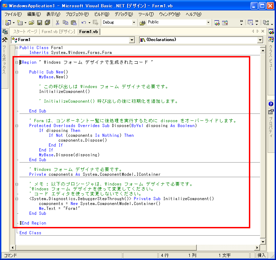The width and height of the screenshot is (276, 260).
Task: Open the クラス ビュー vertical side tab
Action: pos(271,58)
